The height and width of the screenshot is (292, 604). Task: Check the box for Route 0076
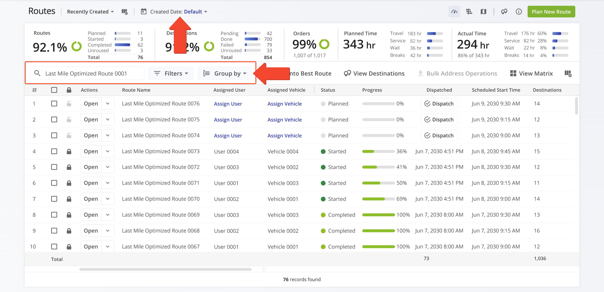[x=54, y=104]
